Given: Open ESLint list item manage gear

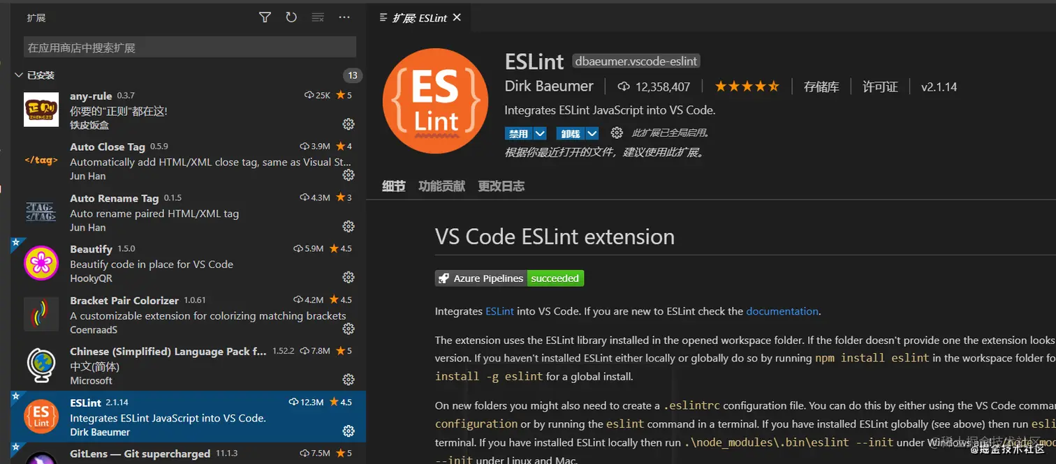Looking at the screenshot, I should tap(349, 431).
